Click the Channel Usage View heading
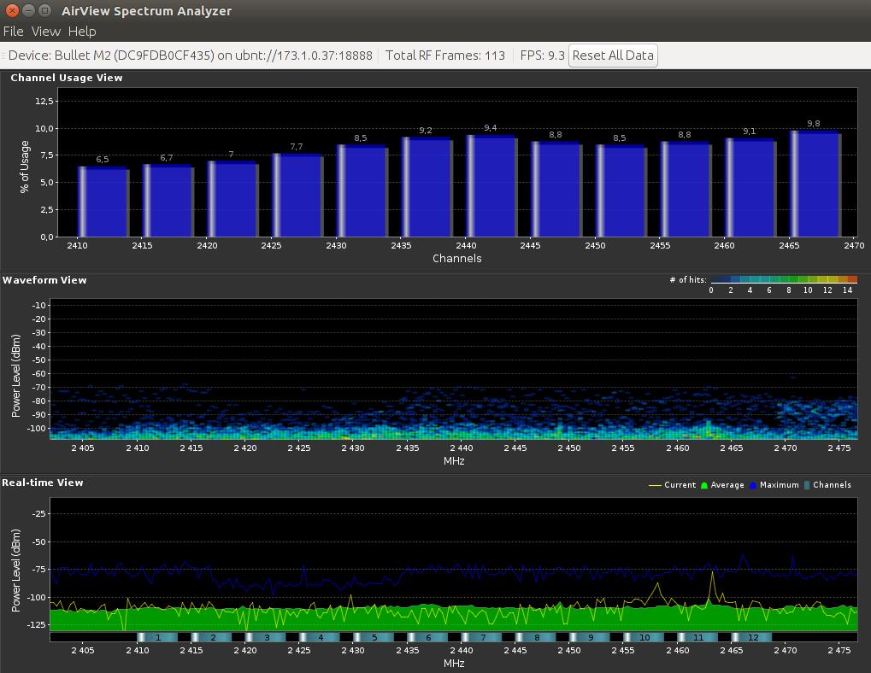The height and width of the screenshot is (673, 871). (x=66, y=78)
